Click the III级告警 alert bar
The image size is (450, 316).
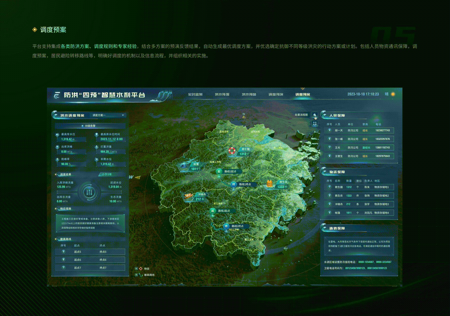click(x=90, y=126)
